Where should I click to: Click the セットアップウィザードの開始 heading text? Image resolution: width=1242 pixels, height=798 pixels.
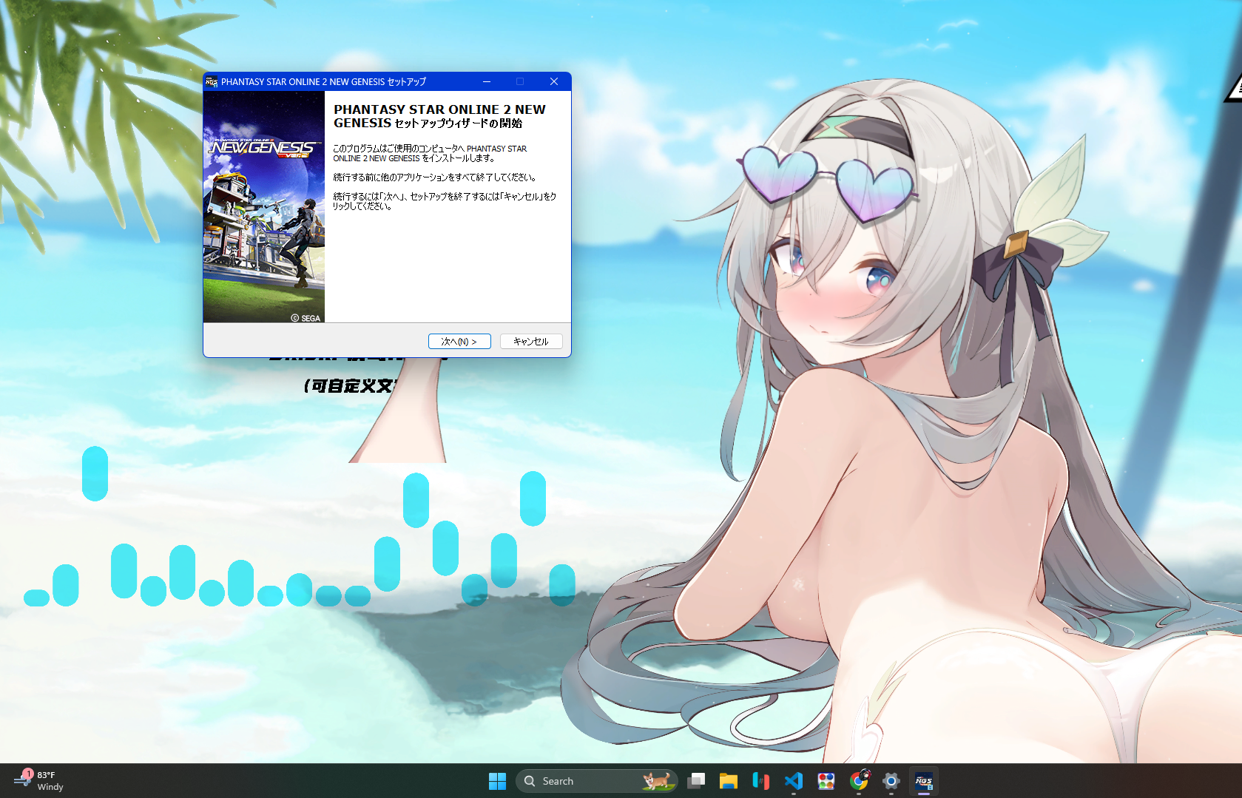point(458,124)
